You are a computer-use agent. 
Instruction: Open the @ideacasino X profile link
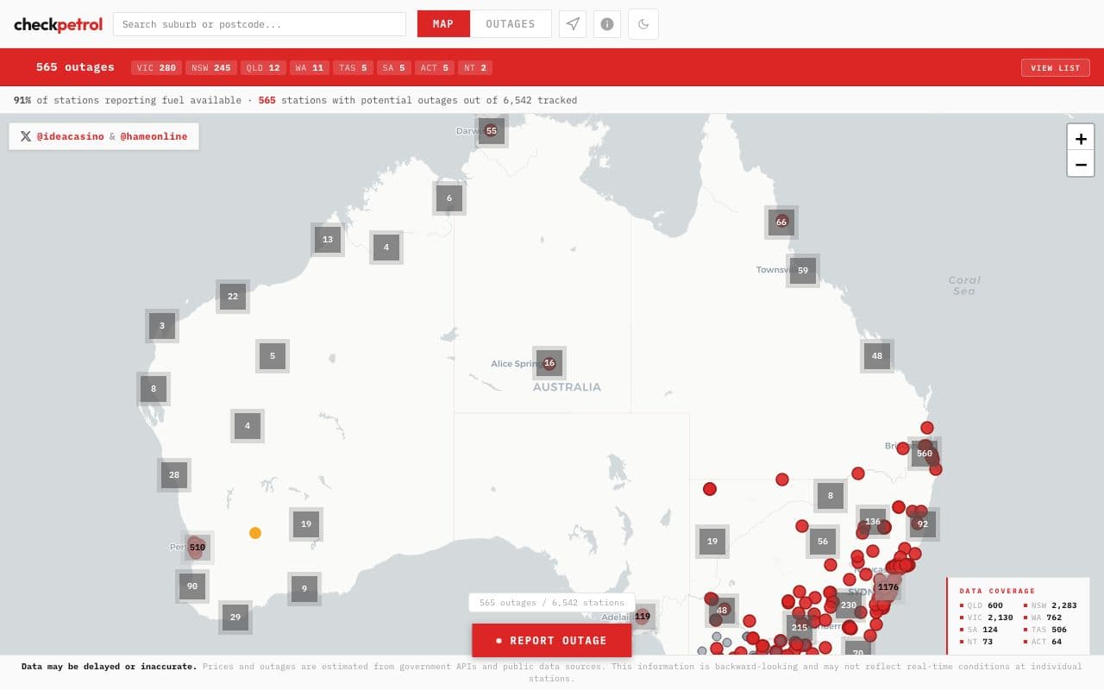pos(70,136)
